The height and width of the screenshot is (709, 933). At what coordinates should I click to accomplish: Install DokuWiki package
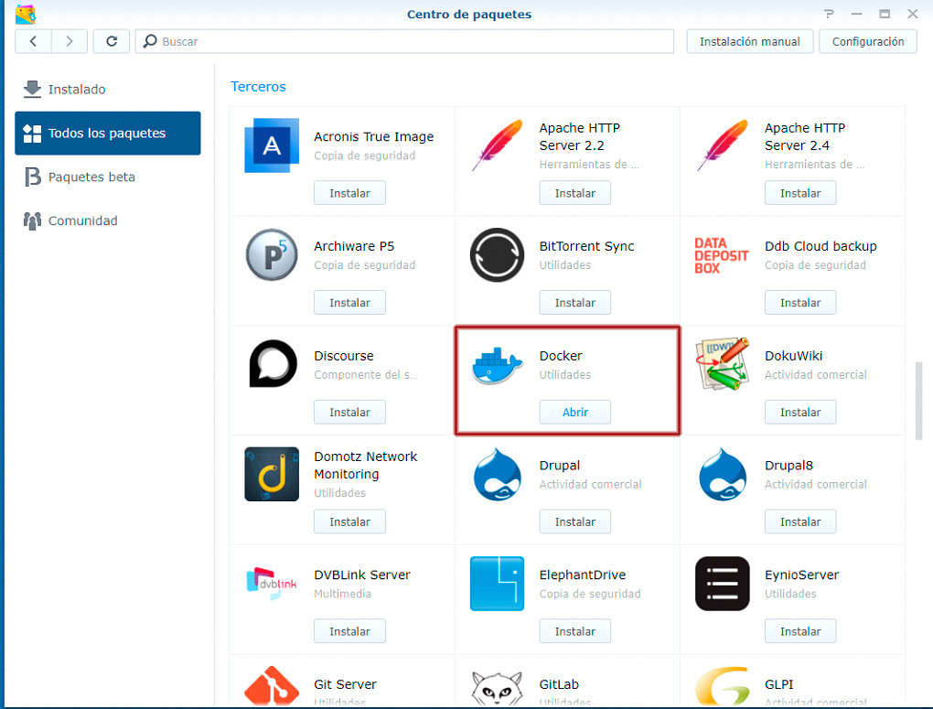pos(800,412)
